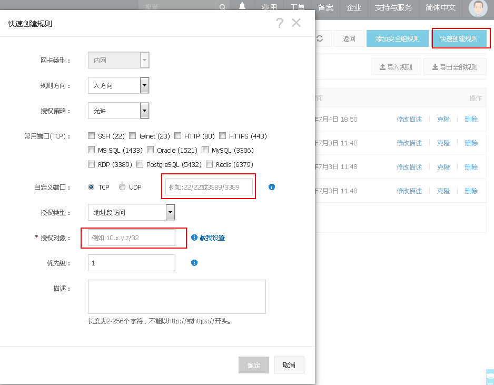
Task: Open the user avatar profile menu
Action: coord(478,8)
